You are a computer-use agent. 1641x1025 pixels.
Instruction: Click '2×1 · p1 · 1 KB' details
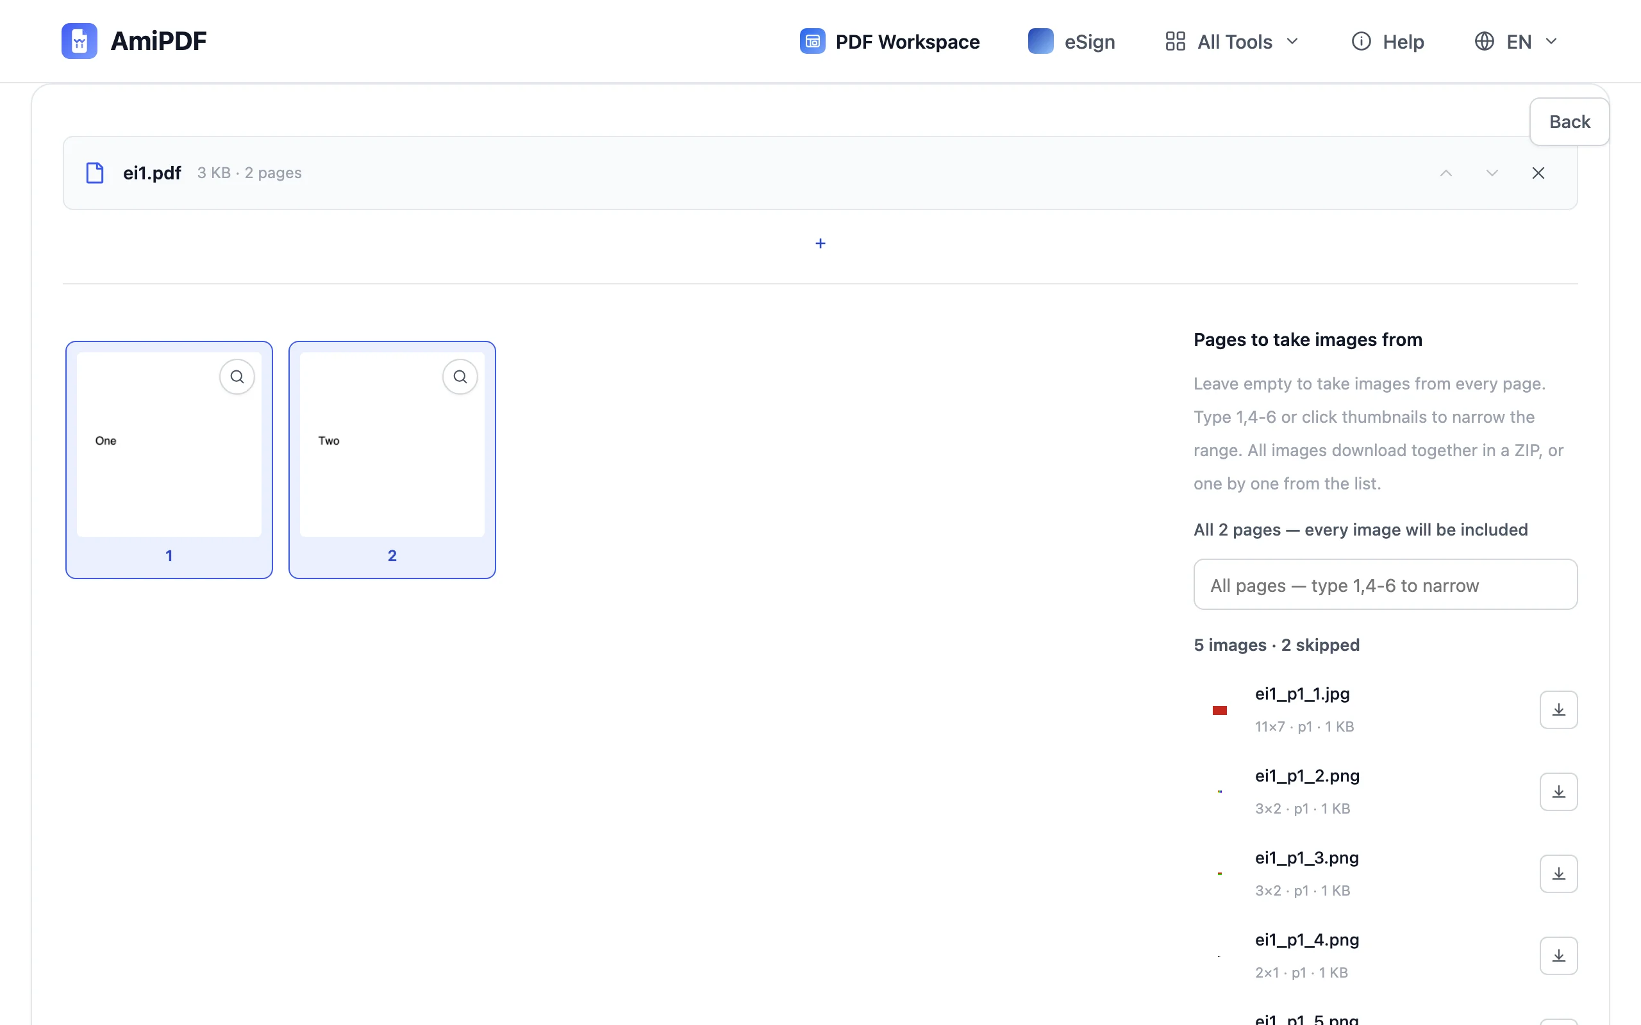(1301, 973)
